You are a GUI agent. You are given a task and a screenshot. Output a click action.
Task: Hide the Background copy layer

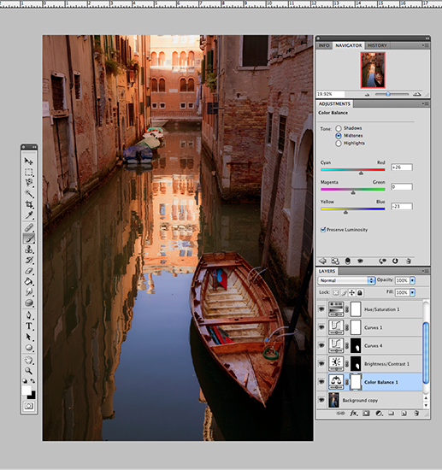pyautogui.click(x=321, y=400)
